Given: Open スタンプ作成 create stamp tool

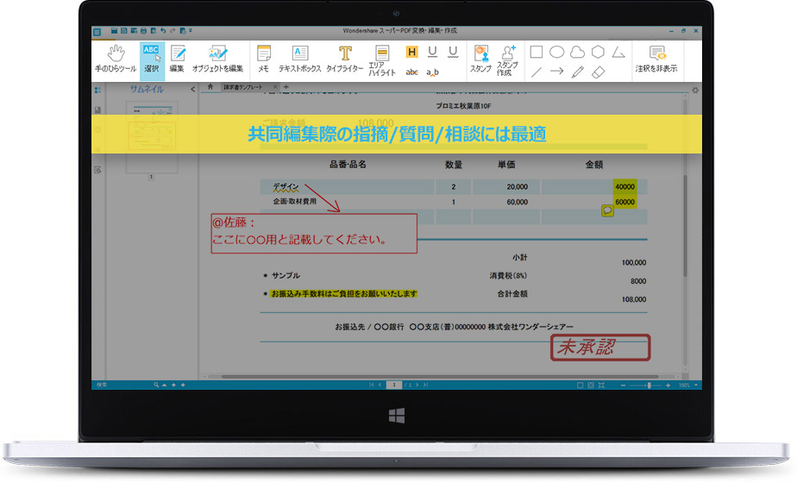Looking at the screenshot, I should (507, 60).
